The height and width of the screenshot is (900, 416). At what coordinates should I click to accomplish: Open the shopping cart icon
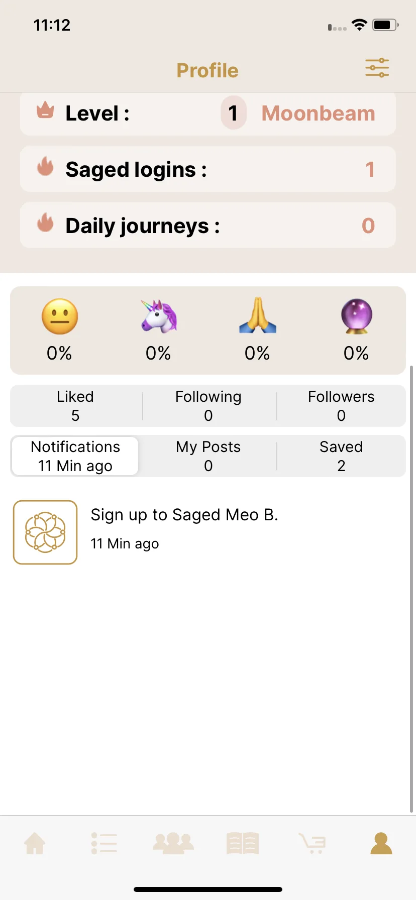point(312,843)
